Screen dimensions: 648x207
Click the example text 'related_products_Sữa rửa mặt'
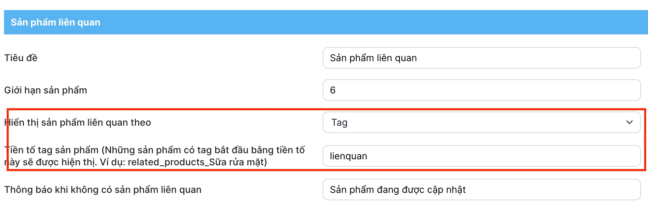point(197,162)
